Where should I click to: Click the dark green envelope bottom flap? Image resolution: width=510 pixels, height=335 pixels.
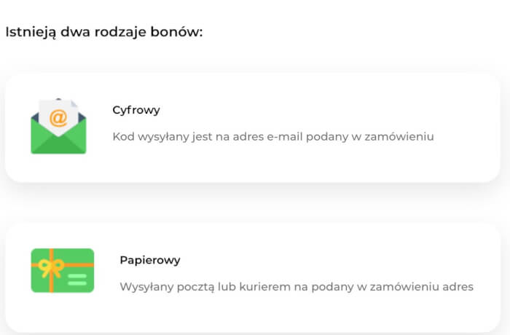point(58,146)
